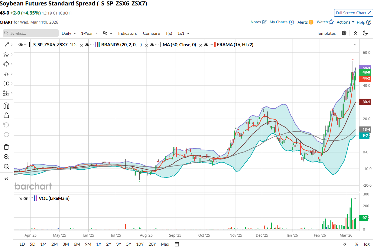Image resolution: width=387 pixels, height=252 pixels.
Task: Hide the _S_SP_ZSX6_ZSX7 main series
Action: click(21, 45)
